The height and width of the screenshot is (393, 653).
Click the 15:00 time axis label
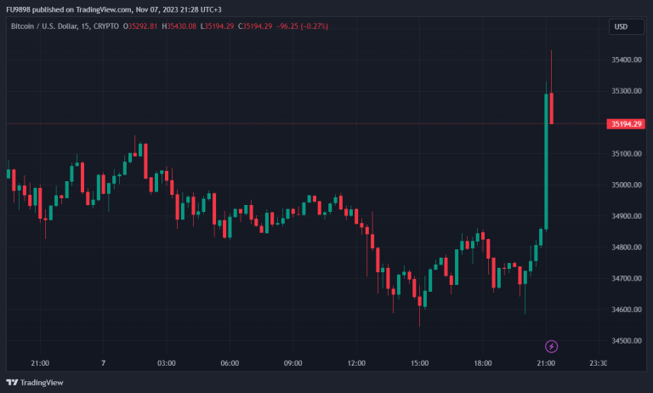click(x=419, y=363)
